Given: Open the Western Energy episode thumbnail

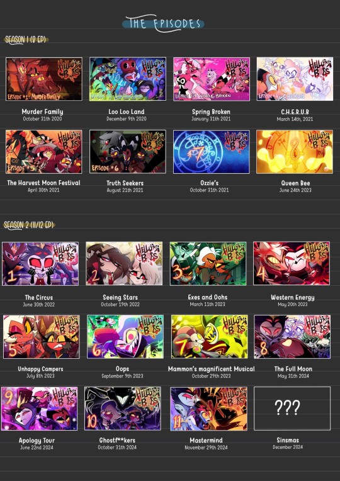Looking at the screenshot, I should tap(292, 263).
